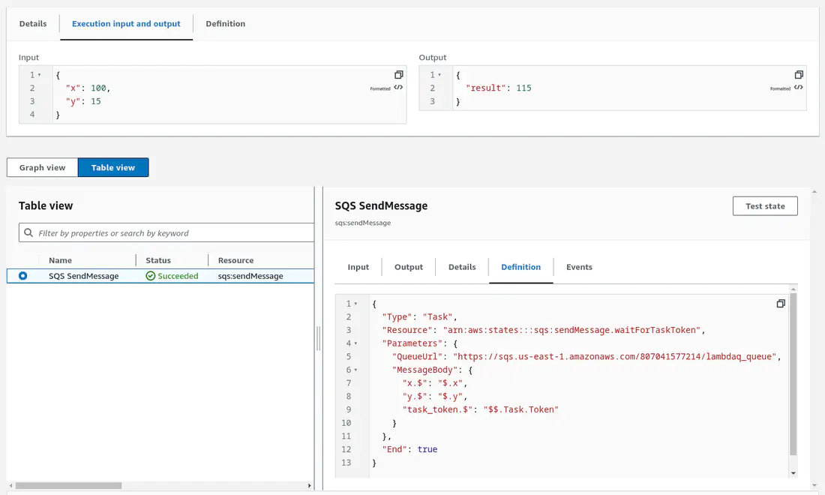The image size is (825, 495).
Task: Click the "End": true line
Action: point(409,449)
